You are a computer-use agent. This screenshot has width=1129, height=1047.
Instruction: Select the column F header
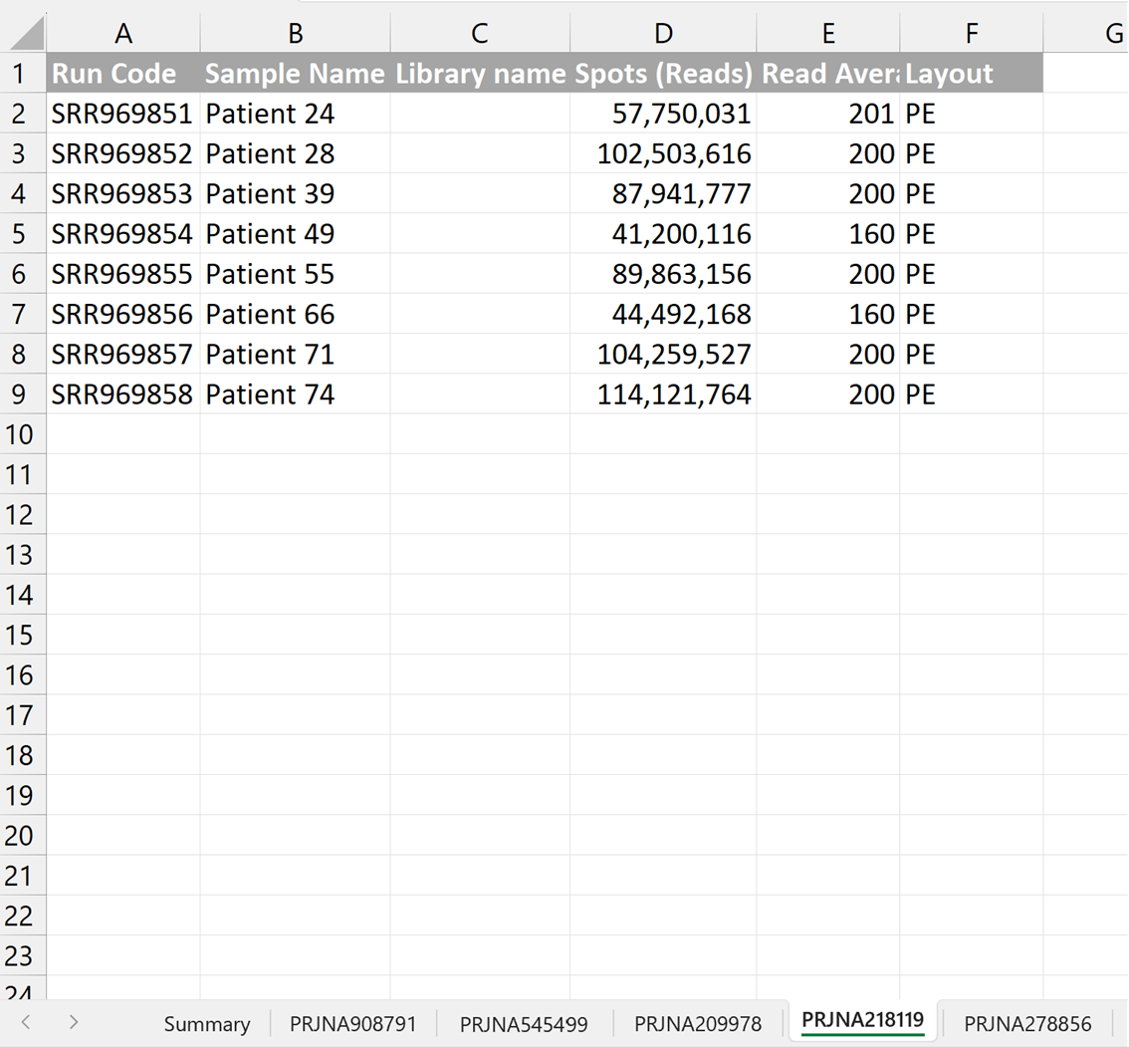971,34
